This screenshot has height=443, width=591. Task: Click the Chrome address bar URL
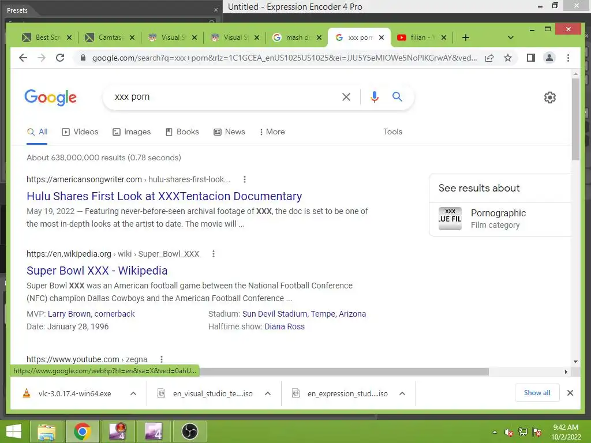pos(285,58)
